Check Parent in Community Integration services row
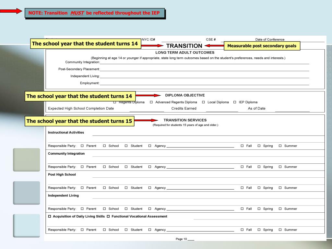This screenshot has width=332, height=249. (82, 167)
